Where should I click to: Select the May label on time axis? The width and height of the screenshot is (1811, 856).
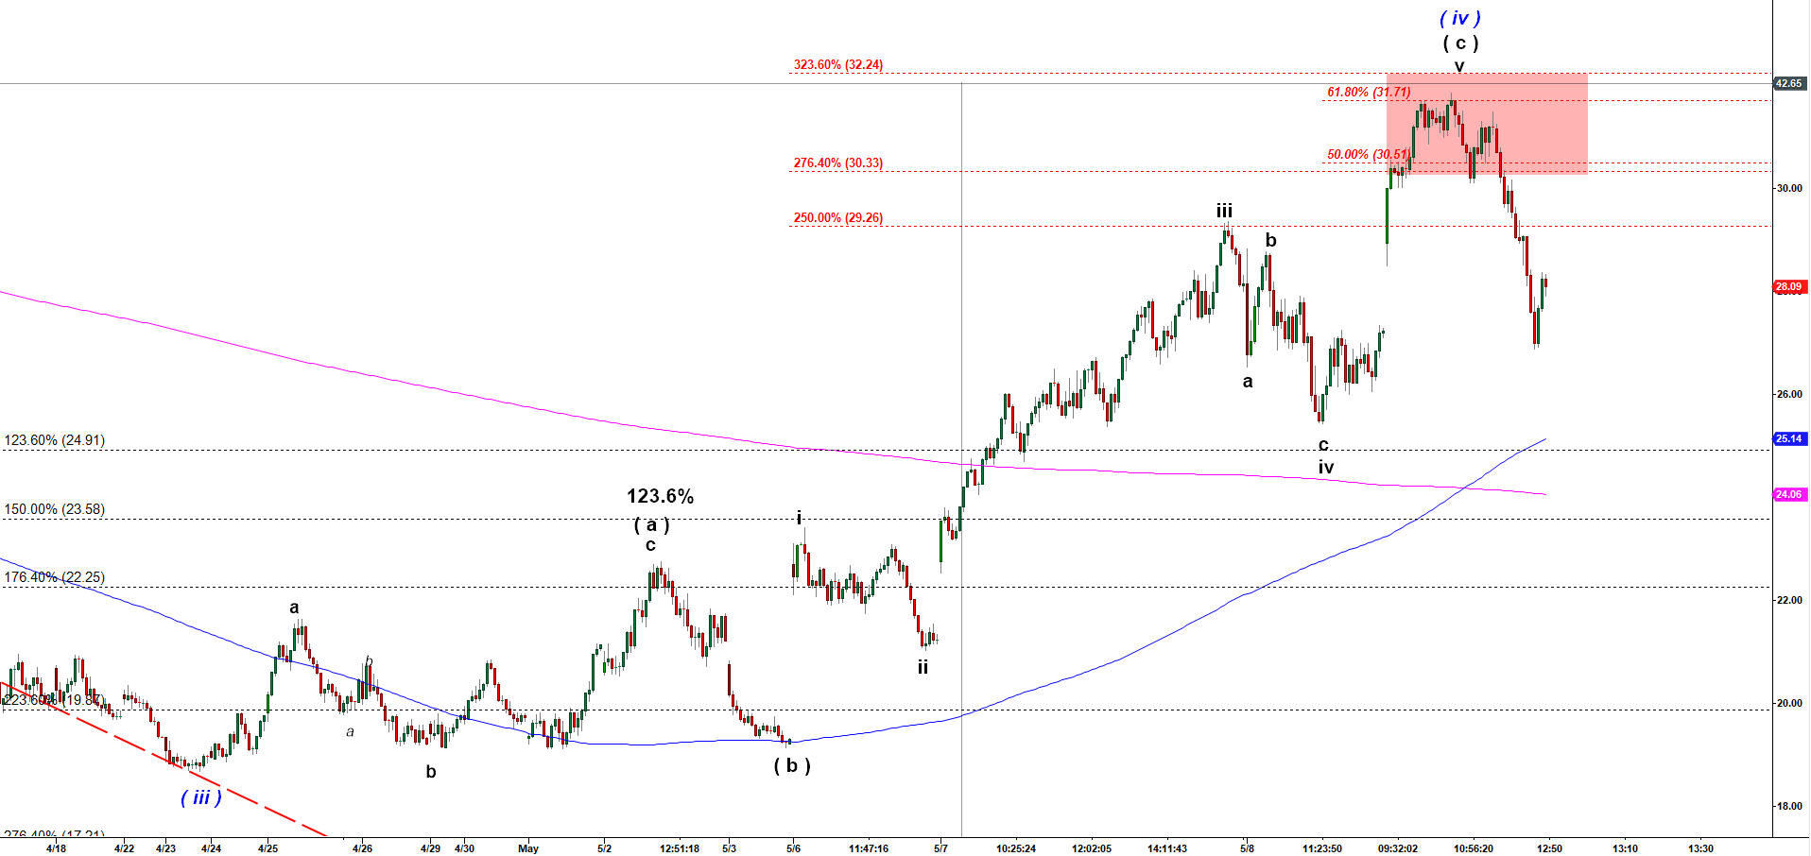coord(528,848)
